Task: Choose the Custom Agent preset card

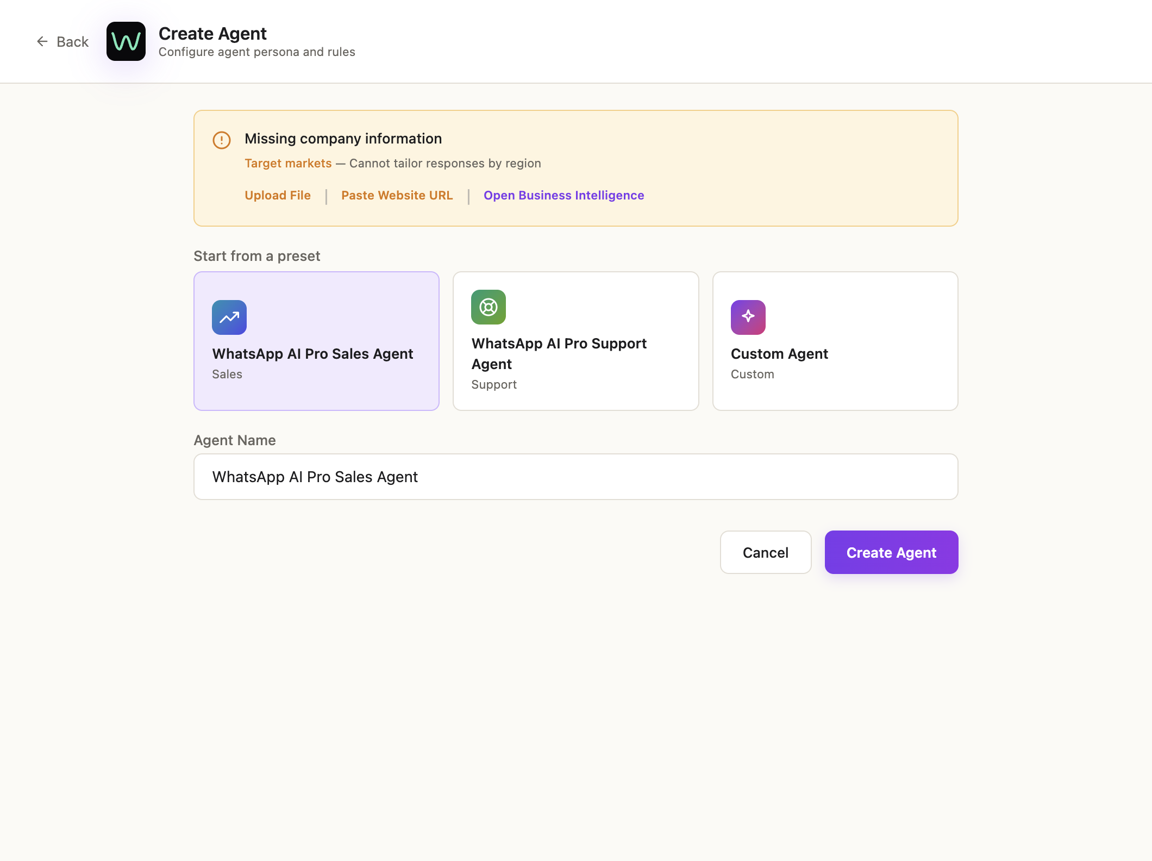Action: 835,341
